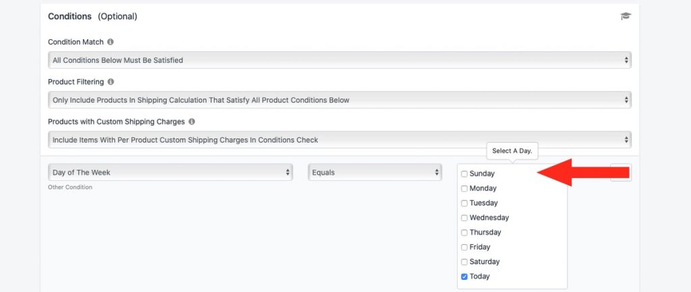Click the graduation cap help icon
This screenshot has width=691, height=292.
tap(626, 16)
